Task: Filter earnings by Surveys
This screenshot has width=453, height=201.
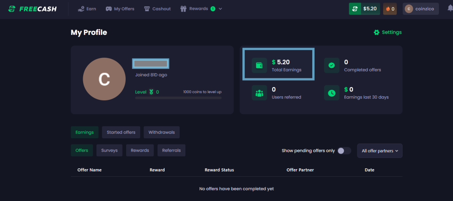Action: pyautogui.click(x=109, y=150)
